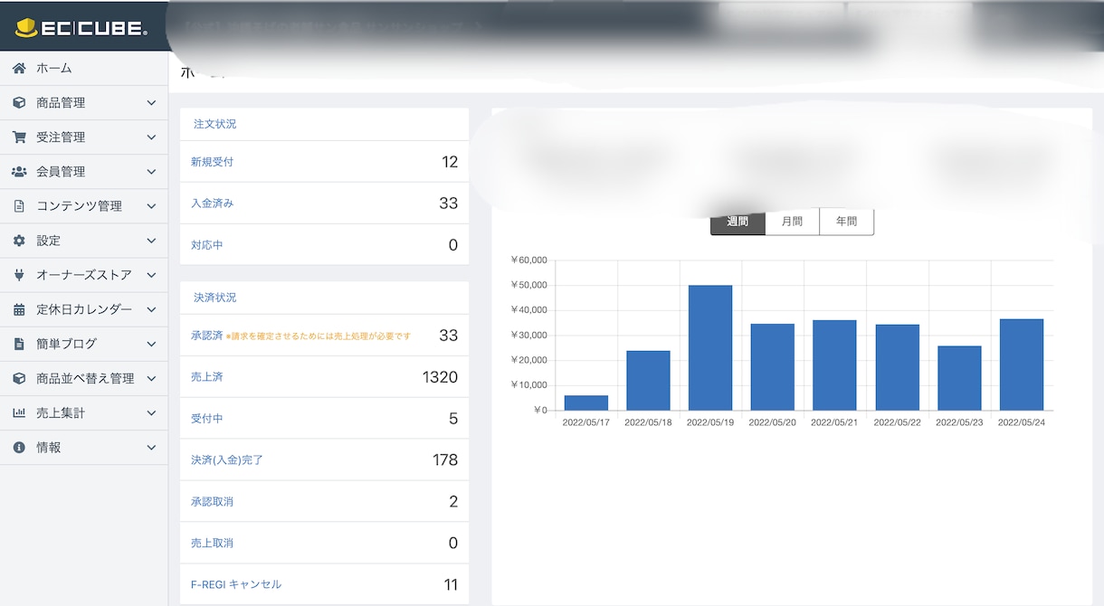Click the bar chart icon beside 売上集計

coord(19,413)
